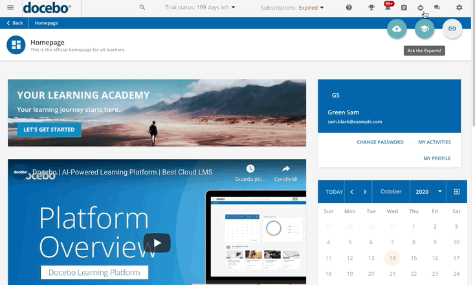Click the round link share button

click(452, 29)
